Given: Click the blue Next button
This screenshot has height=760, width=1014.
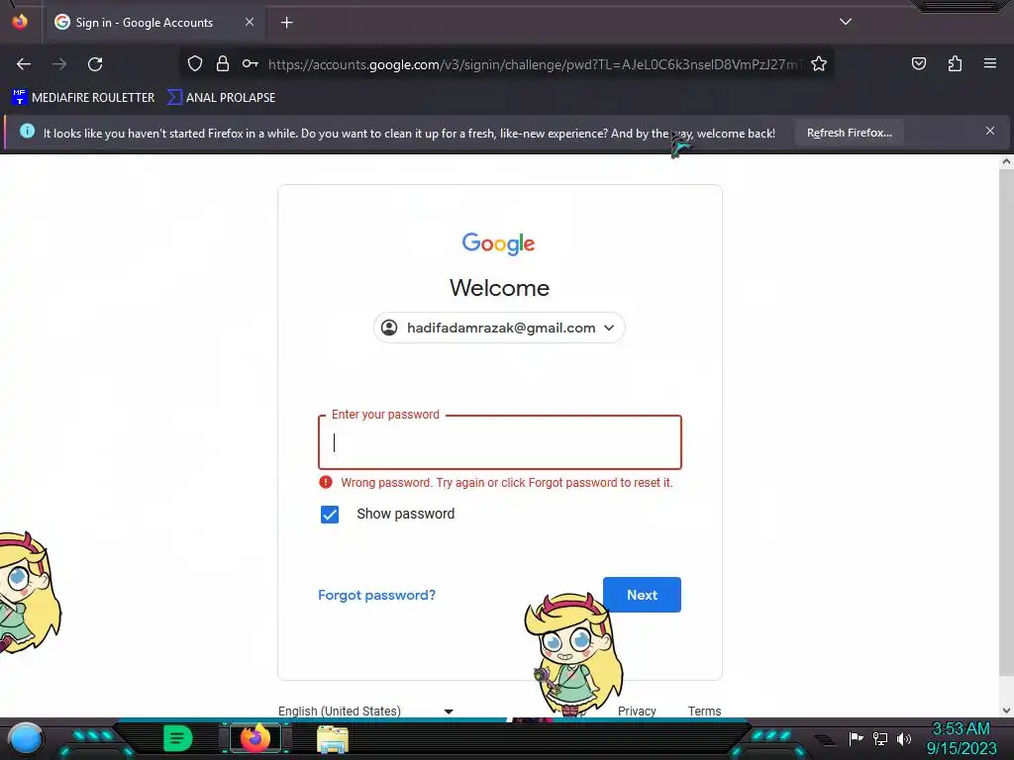Looking at the screenshot, I should click(642, 595).
